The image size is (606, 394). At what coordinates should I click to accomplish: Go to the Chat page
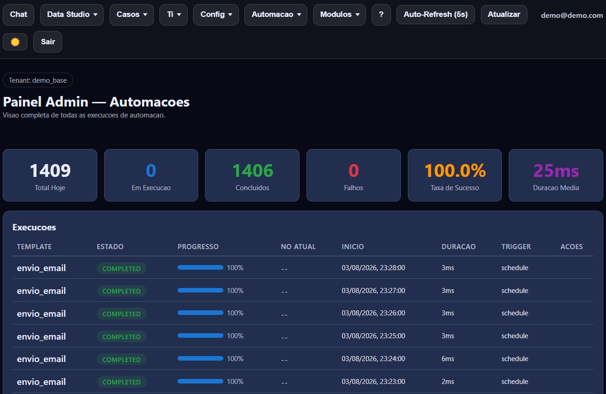click(x=18, y=15)
